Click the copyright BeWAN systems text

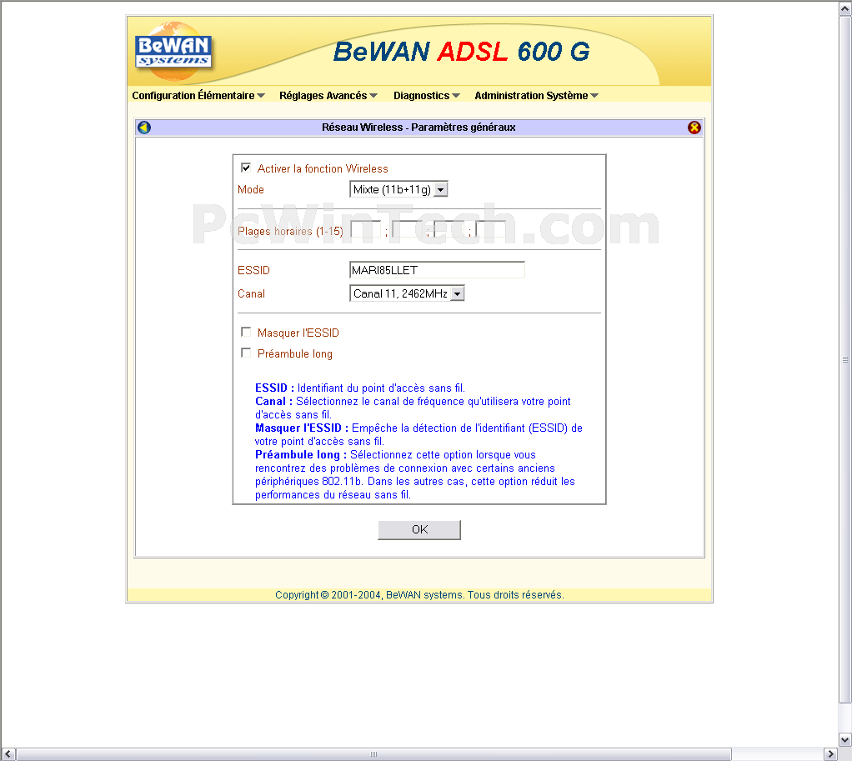(x=419, y=595)
